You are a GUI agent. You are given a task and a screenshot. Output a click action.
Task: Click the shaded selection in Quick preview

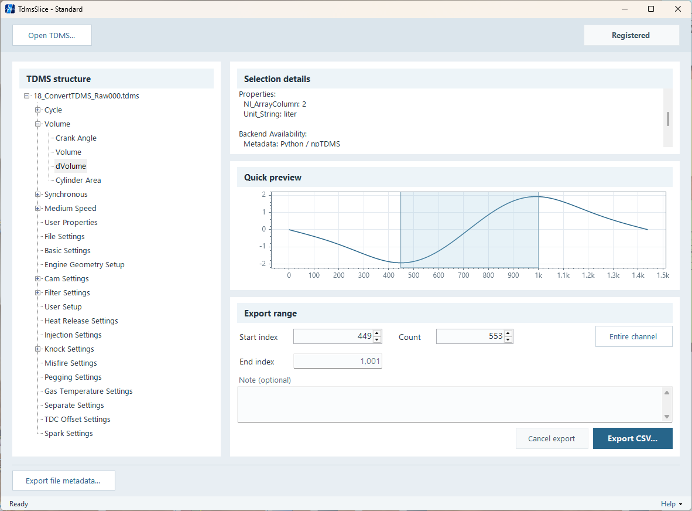point(470,230)
